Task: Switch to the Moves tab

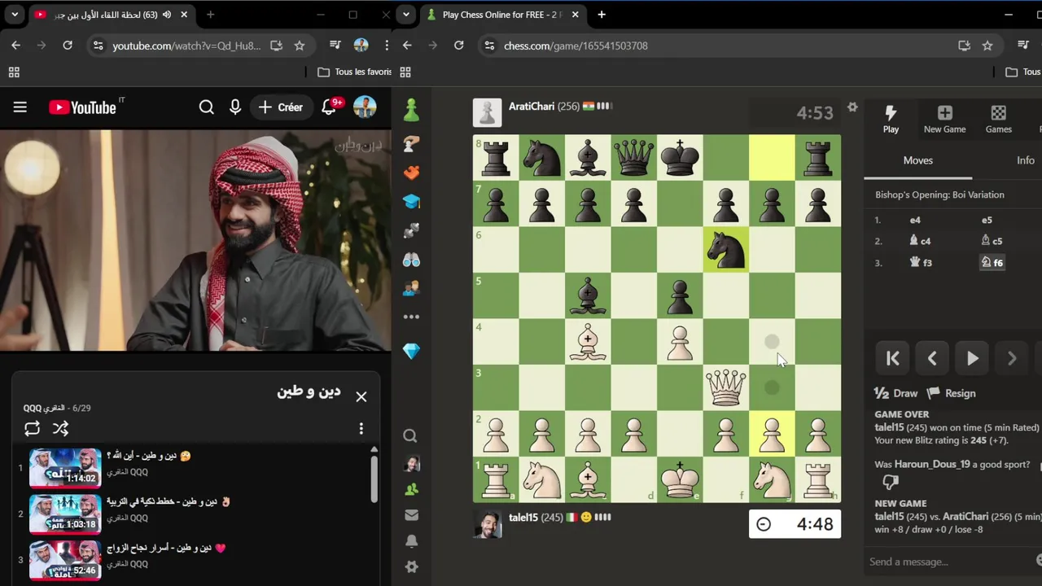Action: [x=917, y=160]
